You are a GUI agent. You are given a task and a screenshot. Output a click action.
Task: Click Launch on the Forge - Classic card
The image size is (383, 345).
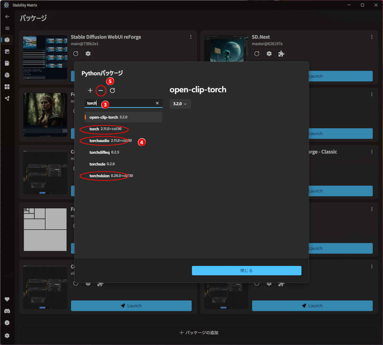coord(341,191)
